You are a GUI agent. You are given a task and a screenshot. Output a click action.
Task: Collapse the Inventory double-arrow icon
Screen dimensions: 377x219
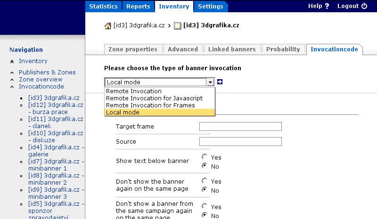12,62
